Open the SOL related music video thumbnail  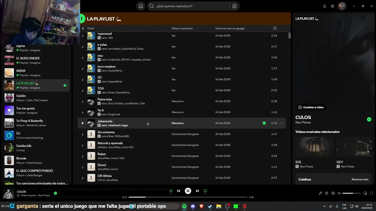click(x=315, y=147)
